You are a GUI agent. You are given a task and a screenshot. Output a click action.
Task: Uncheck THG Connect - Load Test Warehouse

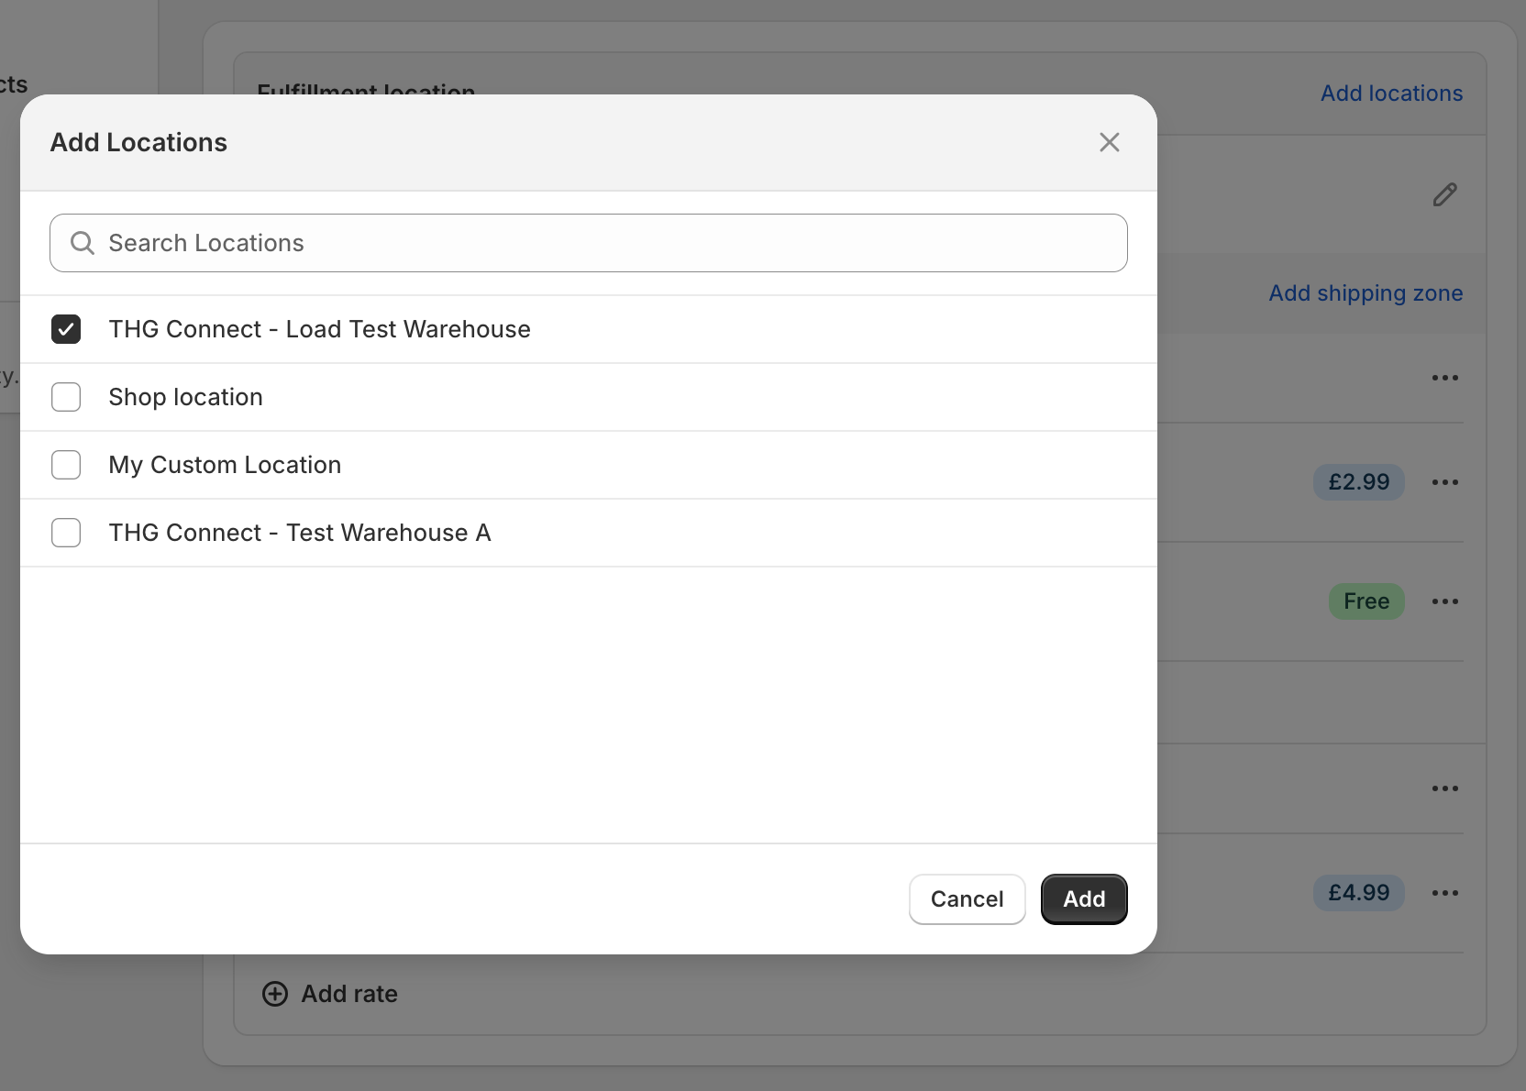[66, 329]
